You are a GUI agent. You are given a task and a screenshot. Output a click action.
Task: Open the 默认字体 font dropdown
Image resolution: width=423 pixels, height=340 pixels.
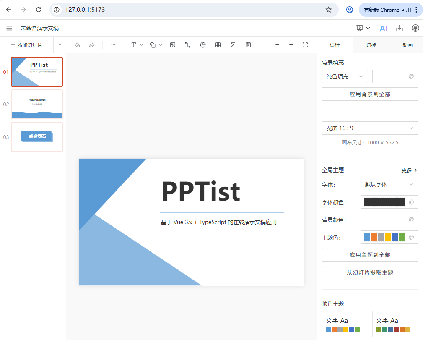389,184
